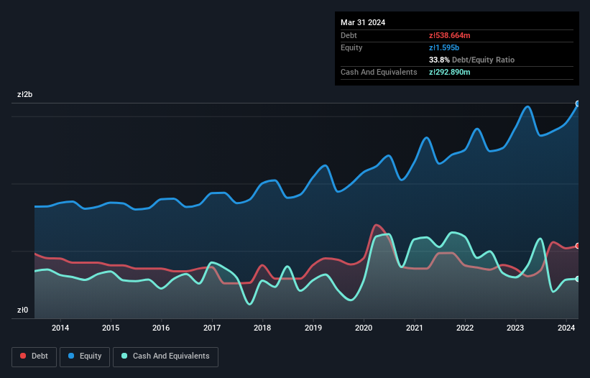The width and height of the screenshot is (590, 378).
Task: Click the 2022 x-axis label
Action: [465, 328]
